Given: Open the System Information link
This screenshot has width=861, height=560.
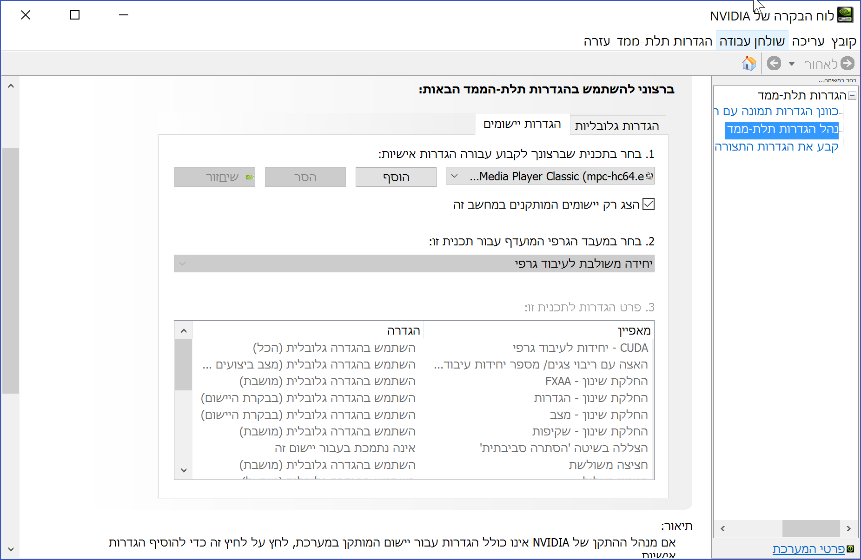Looking at the screenshot, I should point(808,549).
